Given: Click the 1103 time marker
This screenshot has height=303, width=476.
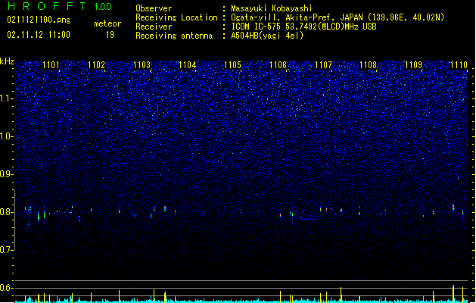Looking at the screenshot, I should pyautogui.click(x=142, y=65).
